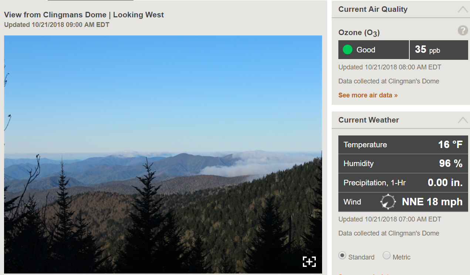Viewport: 470px width, 275px height.
Task: Click the NNE 18 mph wind reading
Action: click(432, 202)
